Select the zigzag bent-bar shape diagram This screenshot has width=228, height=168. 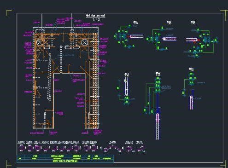pyautogui.click(x=113, y=148)
